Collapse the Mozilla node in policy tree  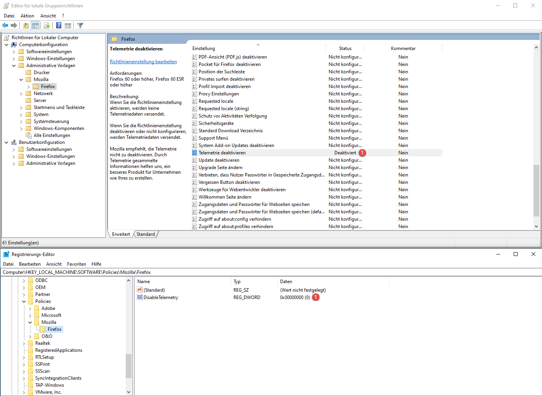click(21, 80)
